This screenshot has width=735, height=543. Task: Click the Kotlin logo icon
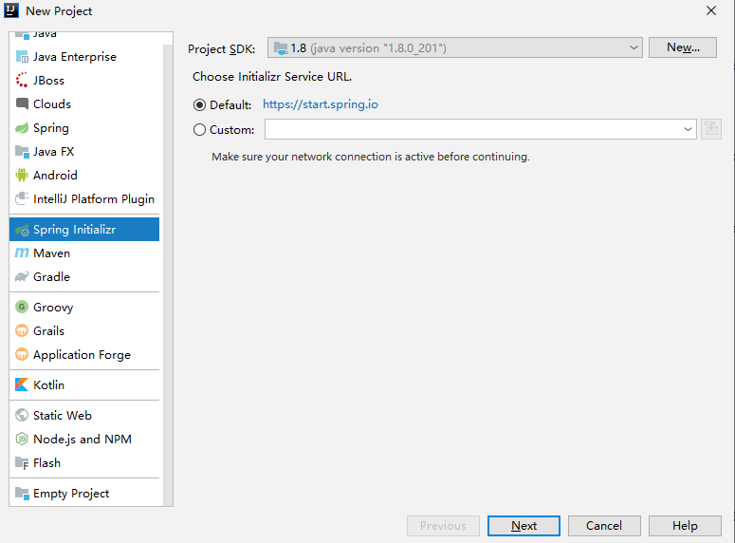coord(22,384)
